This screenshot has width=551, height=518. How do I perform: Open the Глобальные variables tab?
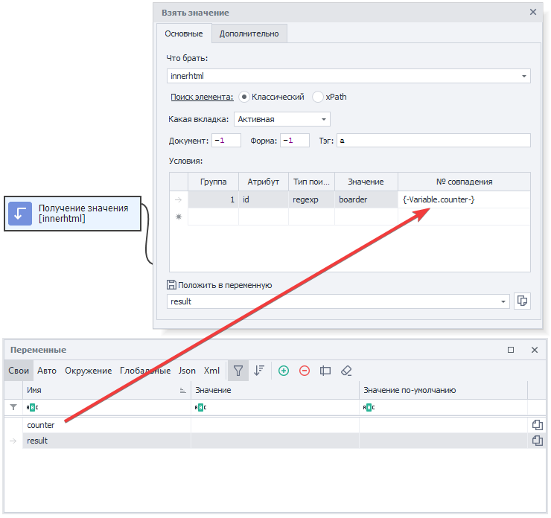[146, 371]
